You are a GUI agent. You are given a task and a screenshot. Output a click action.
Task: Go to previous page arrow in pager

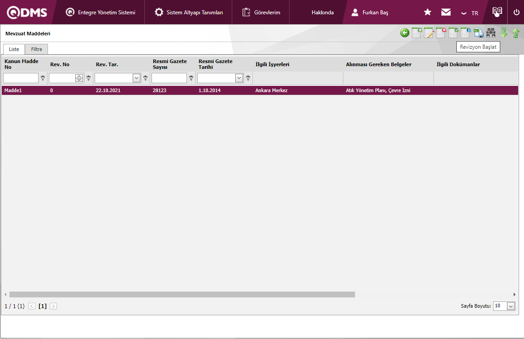point(32,306)
